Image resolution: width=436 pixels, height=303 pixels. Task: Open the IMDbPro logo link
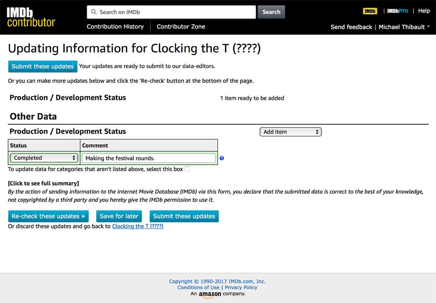pos(397,11)
